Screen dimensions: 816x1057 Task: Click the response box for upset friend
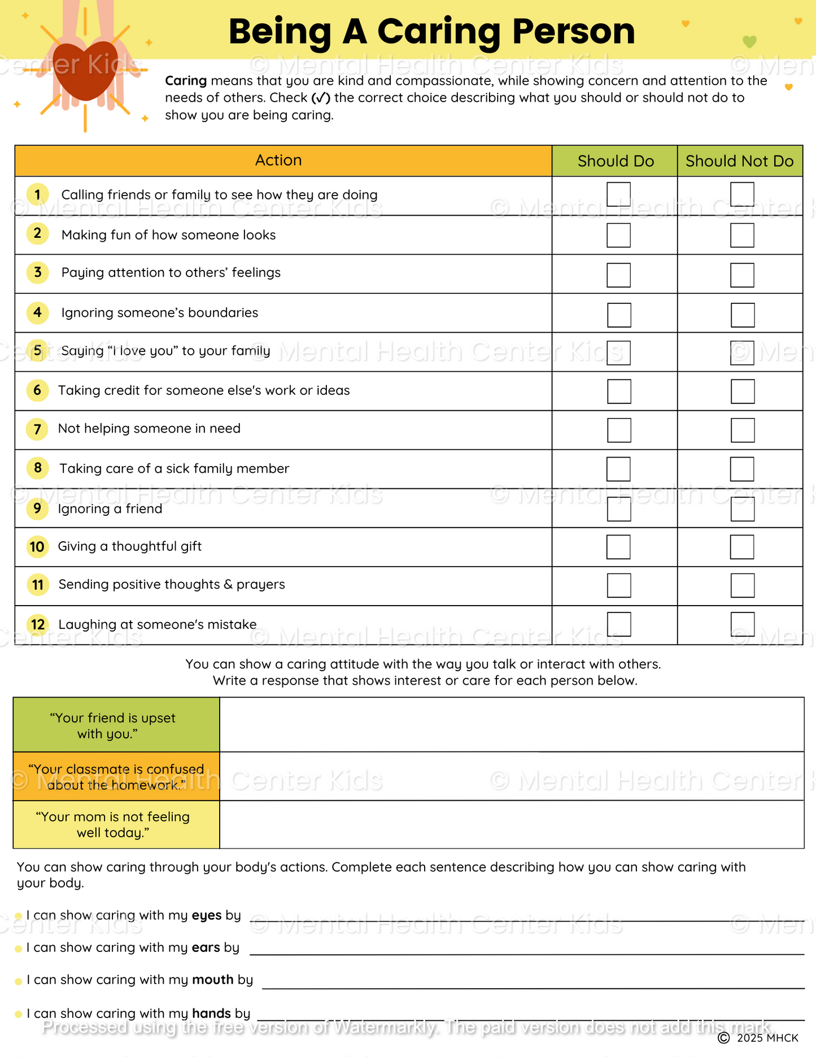tap(511, 724)
